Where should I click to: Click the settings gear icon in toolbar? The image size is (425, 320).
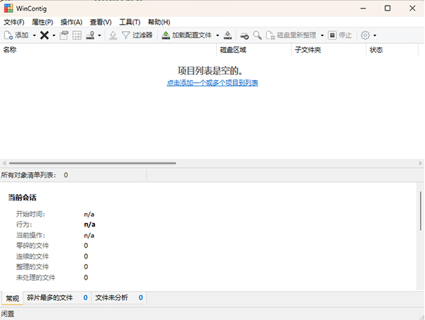(365, 35)
